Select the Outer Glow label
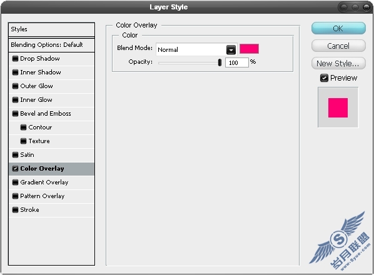 point(36,86)
